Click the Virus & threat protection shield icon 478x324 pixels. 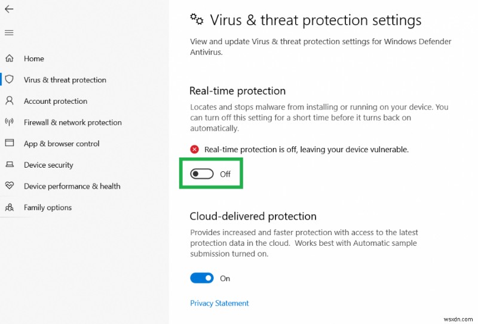10,79
